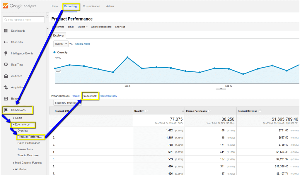The width and height of the screenshot is (300, 175).
Task: Sort by Unique Purchases column header
Action: [x=196, y=111]
